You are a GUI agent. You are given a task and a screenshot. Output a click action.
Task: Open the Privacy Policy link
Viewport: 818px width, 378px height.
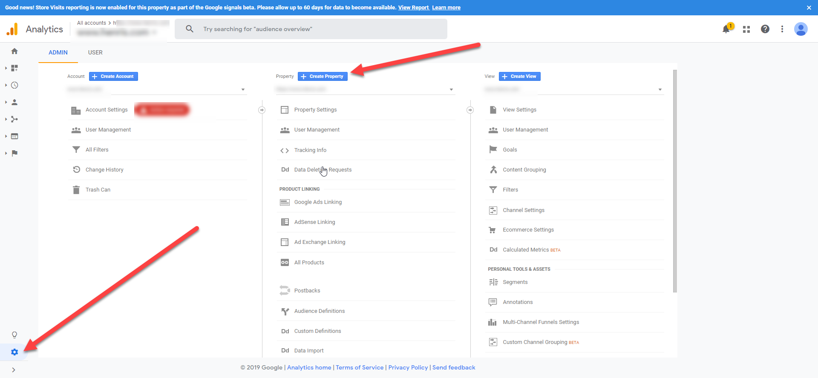point(408,367)
